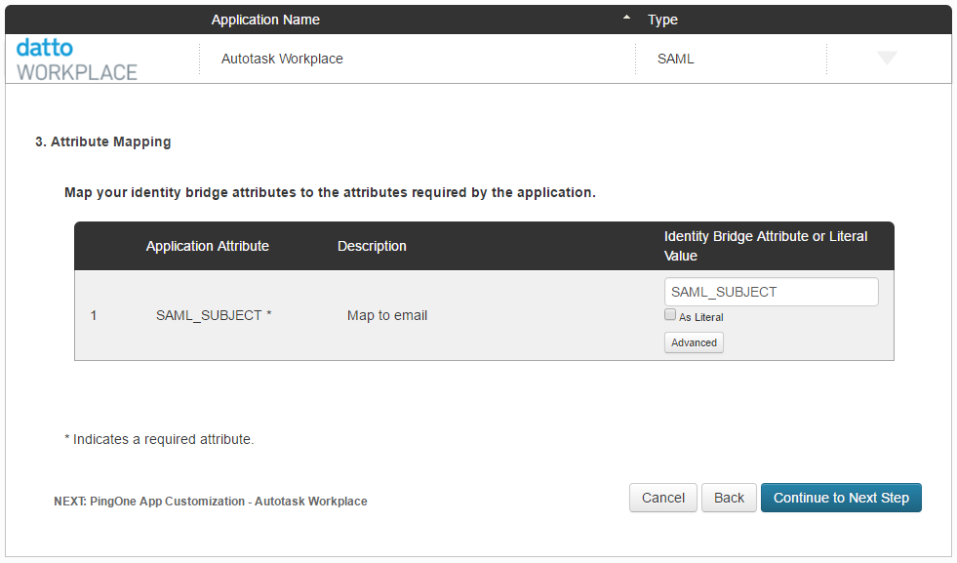Screen dimensions: 957x563
Task: Click the Identity Bridge Attribute or Literal Value header
Action: coord(766,246)
